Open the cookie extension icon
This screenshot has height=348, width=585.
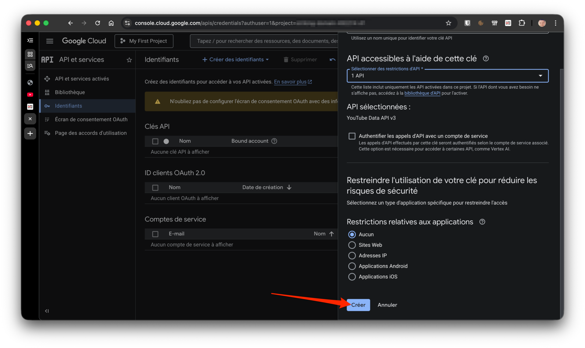pyautogui.click(x=481, y=23)
